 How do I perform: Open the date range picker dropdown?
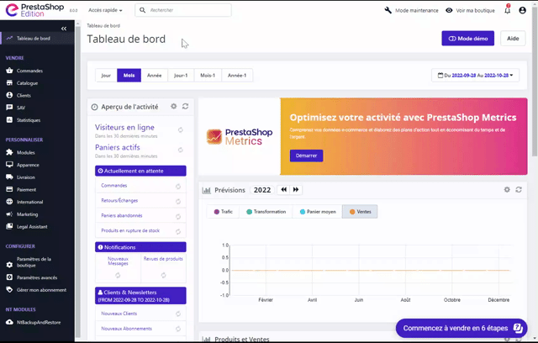pyautogui.click(x=475, y=76)
